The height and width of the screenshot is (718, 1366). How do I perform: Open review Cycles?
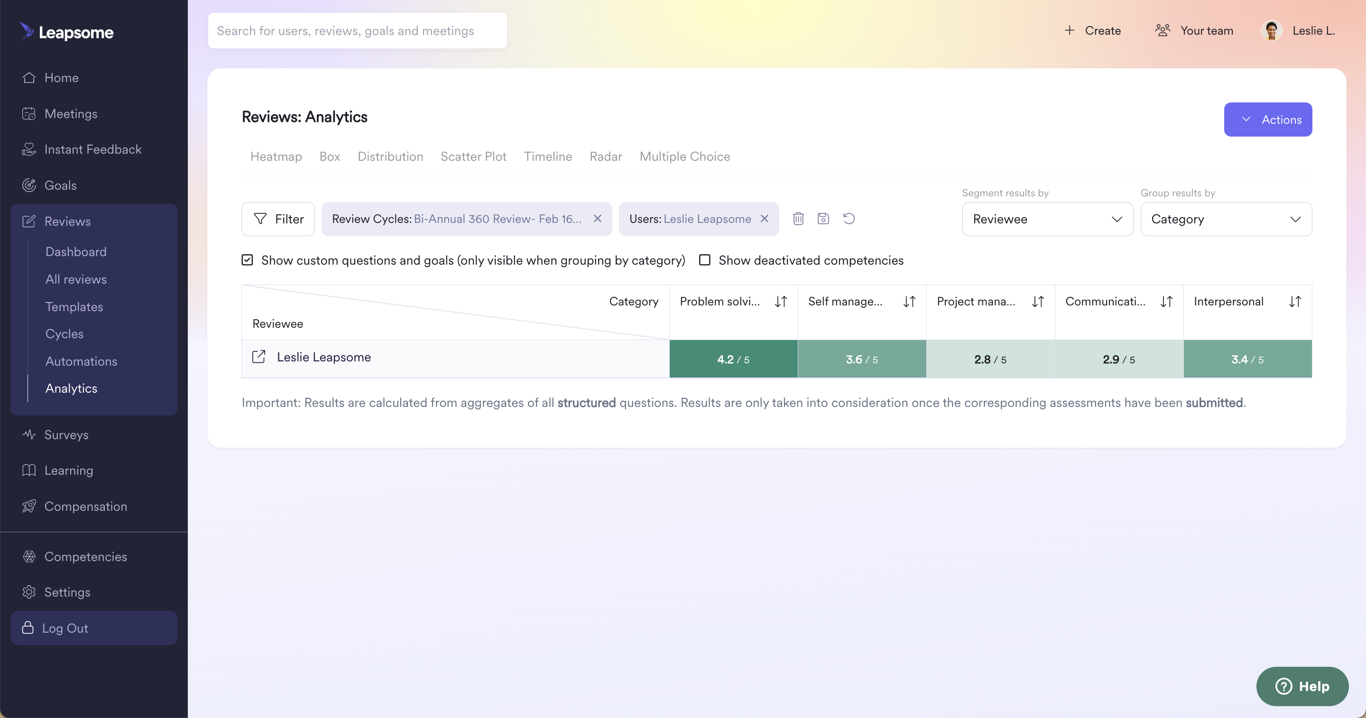[x=64, y=333]
